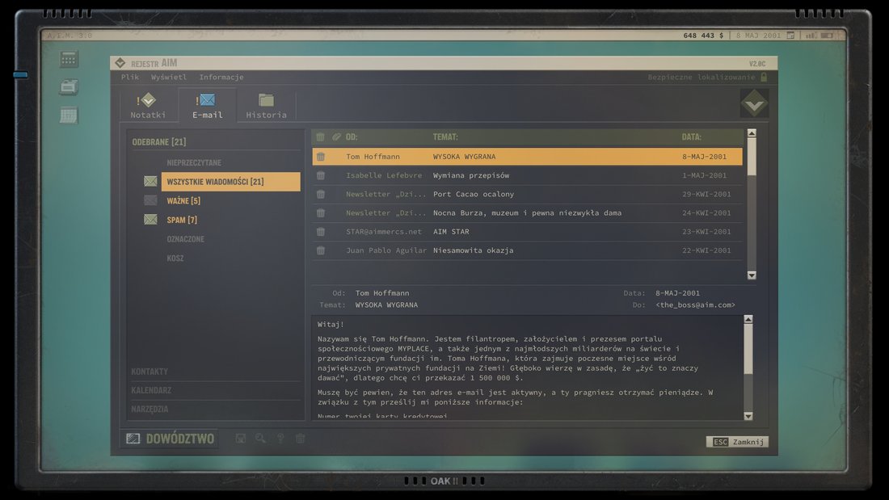Open the Plik menu
The image size is (889, 500).
coord(130,77)
